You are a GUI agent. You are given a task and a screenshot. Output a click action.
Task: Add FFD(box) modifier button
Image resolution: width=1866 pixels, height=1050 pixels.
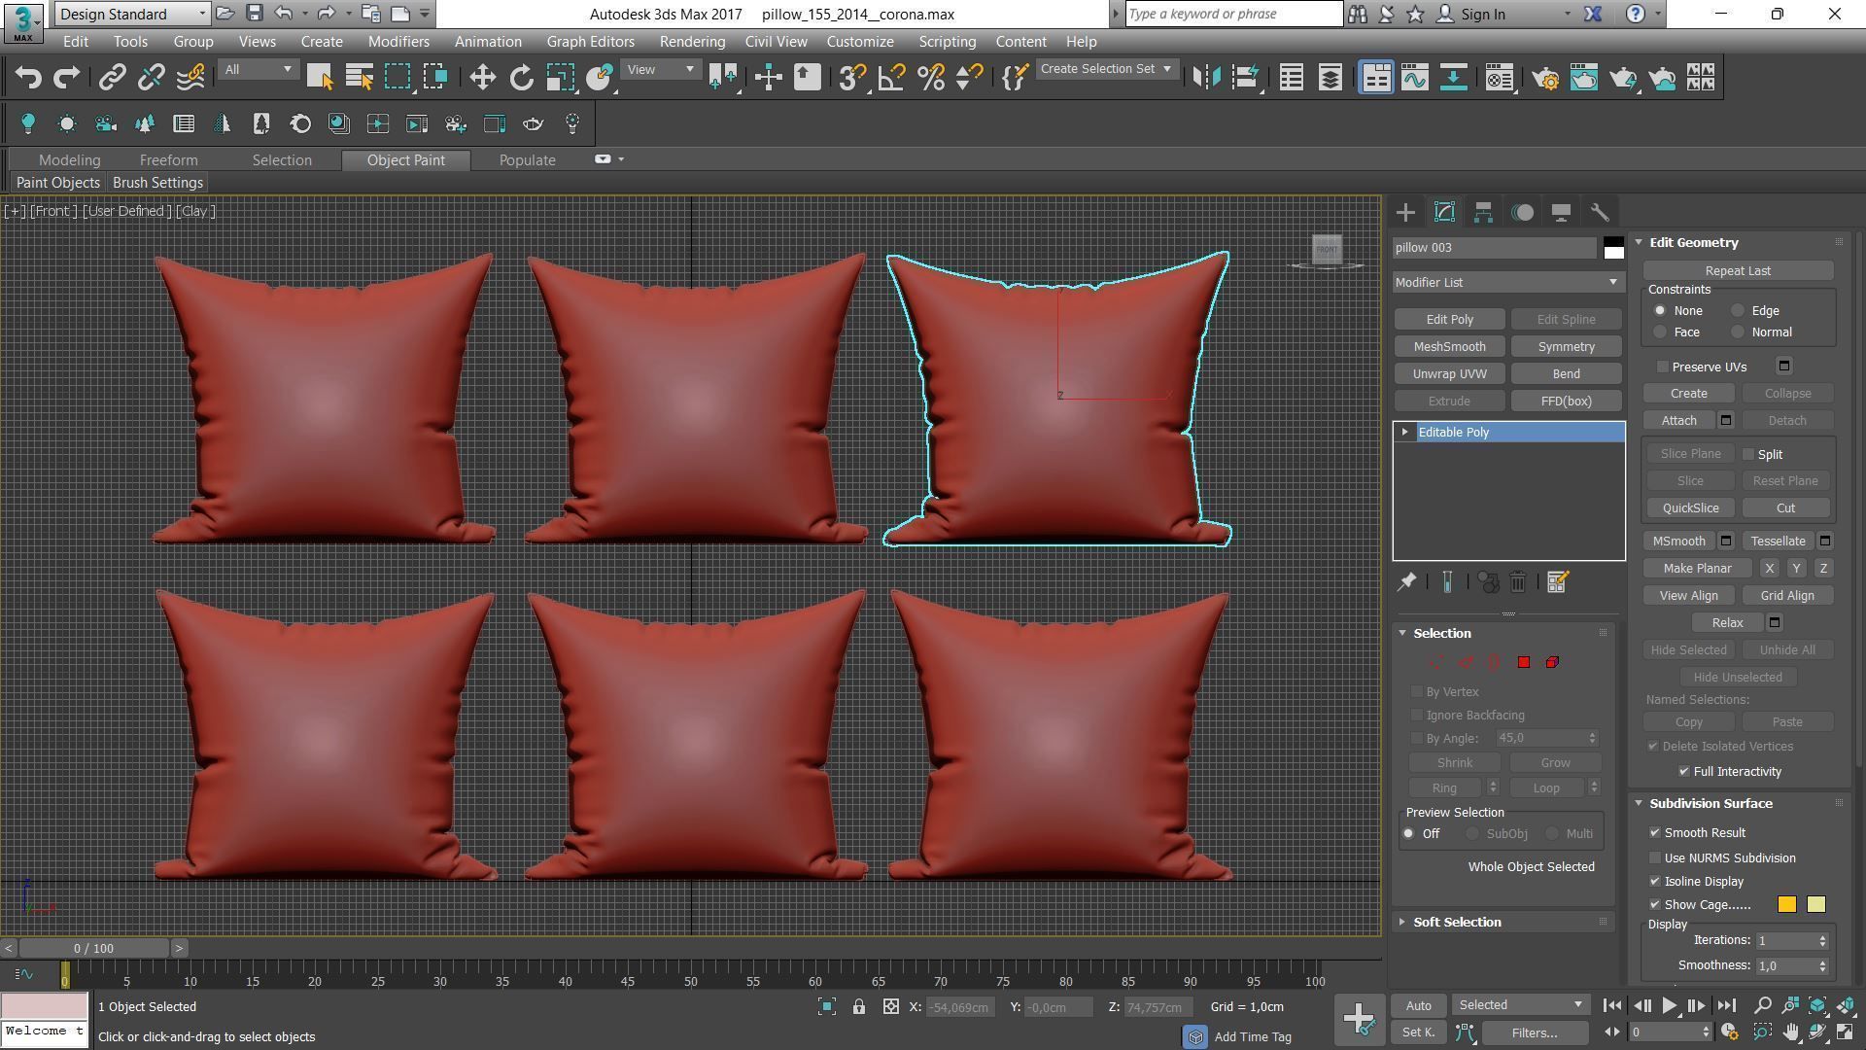1566,401
